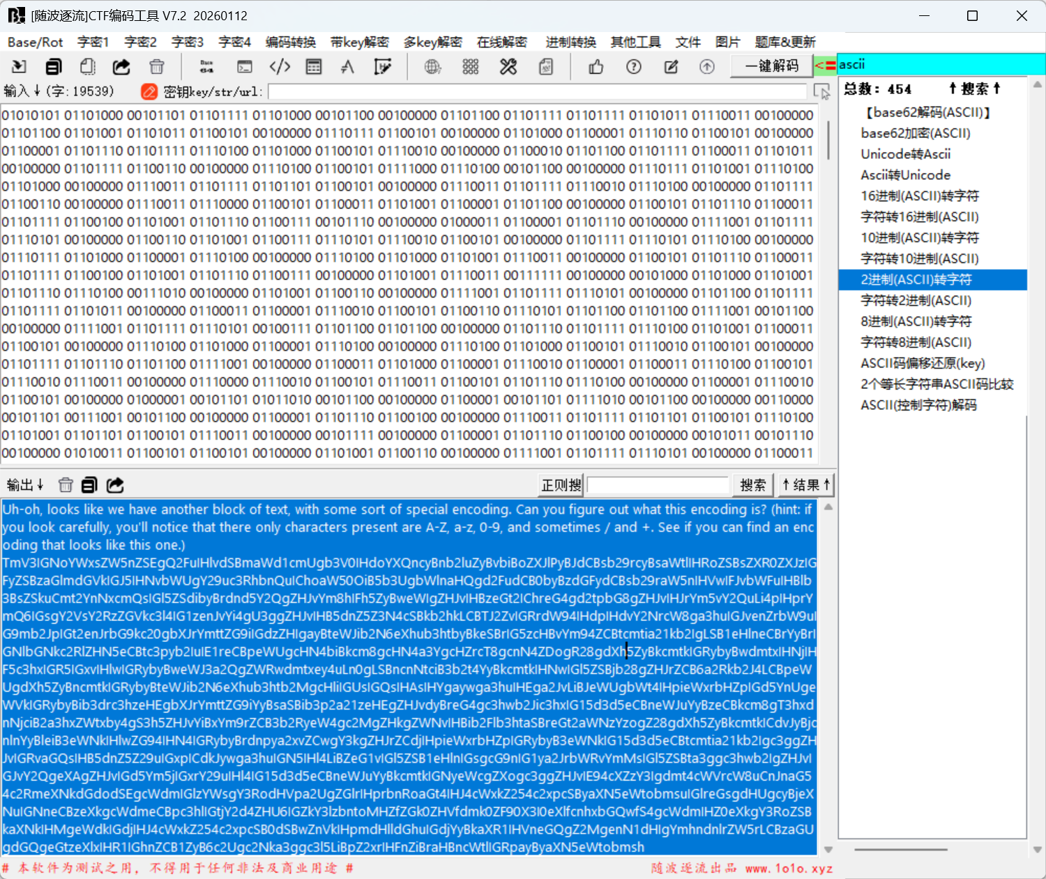
Task: Click the calculator icon in the toolbar
Action: (314, 67)
